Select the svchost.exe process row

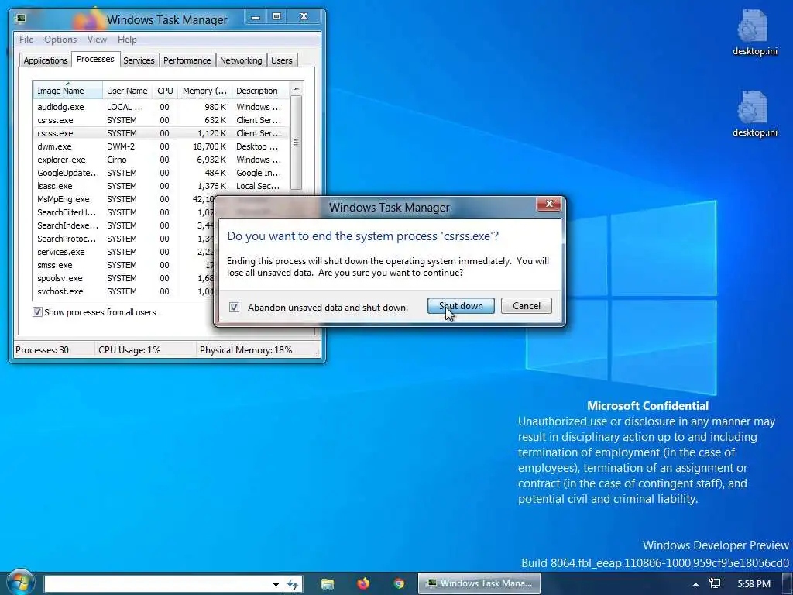pyautogui.click(x=124, y=291)
